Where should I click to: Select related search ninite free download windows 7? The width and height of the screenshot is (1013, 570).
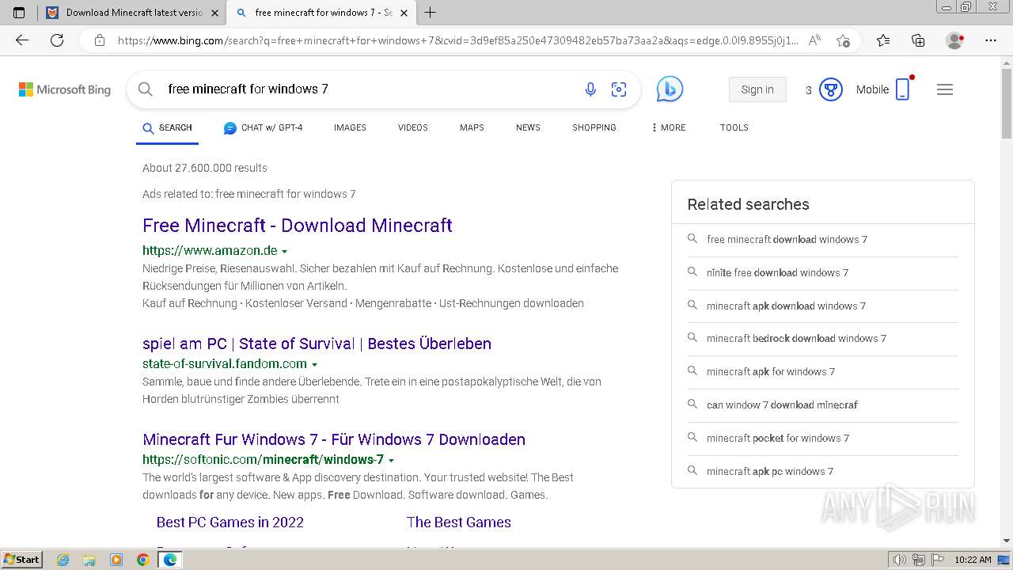(x=822, y=272)
